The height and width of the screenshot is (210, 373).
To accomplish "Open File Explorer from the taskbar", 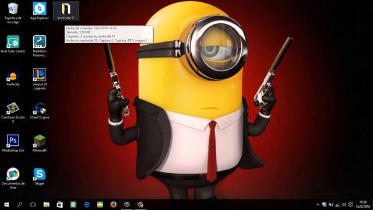I will tap(47, 205).
